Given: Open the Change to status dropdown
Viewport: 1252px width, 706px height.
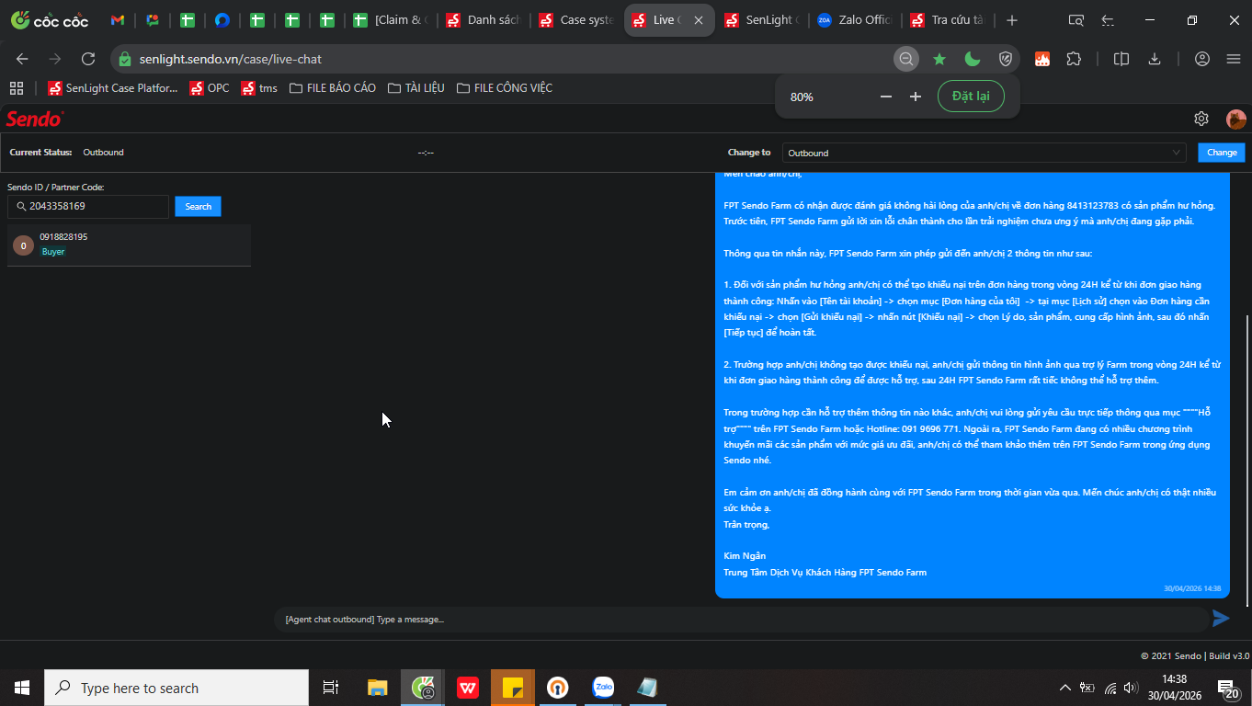Looking at the screenshot, I should 984,153.
